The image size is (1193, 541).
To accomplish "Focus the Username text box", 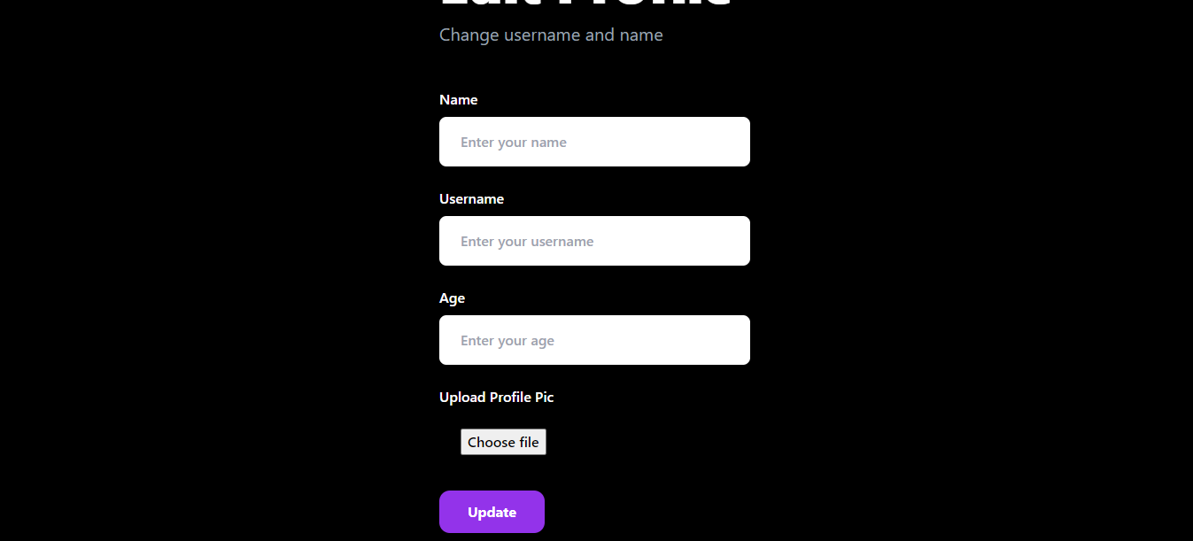I will (594, 241).
